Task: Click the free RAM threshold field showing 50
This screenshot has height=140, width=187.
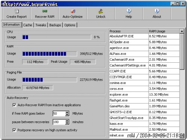Action: (x=59, y=113)
